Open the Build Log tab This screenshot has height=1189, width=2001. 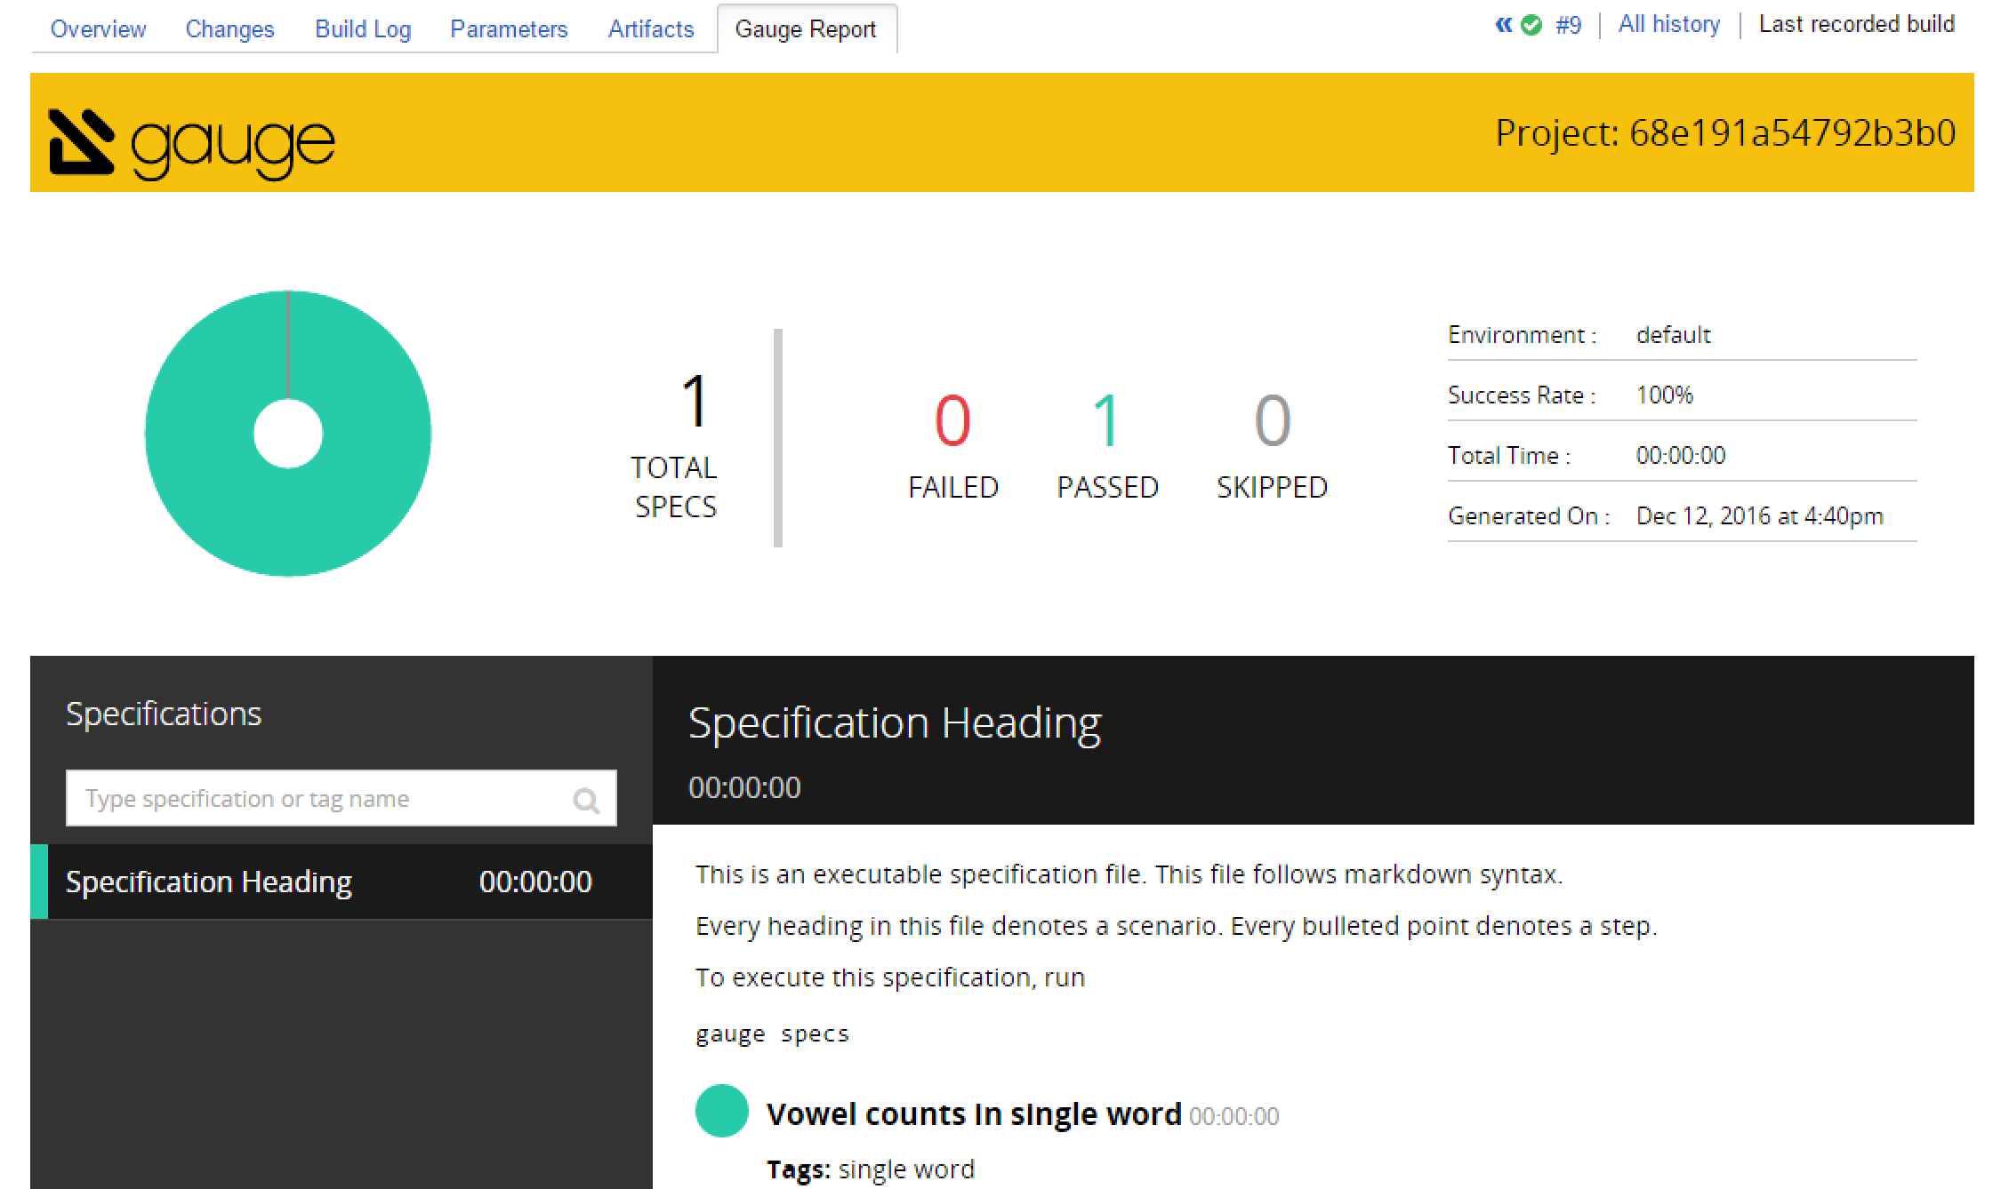[x=363, y=29]
